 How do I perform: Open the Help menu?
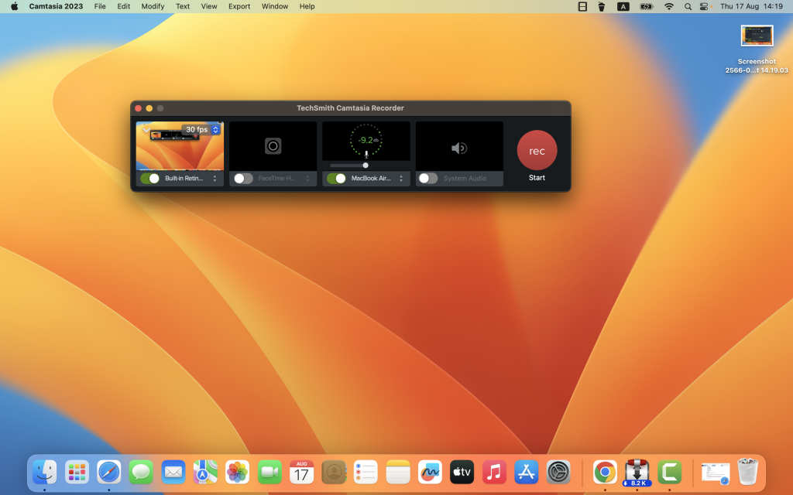(x=307, y=6)
